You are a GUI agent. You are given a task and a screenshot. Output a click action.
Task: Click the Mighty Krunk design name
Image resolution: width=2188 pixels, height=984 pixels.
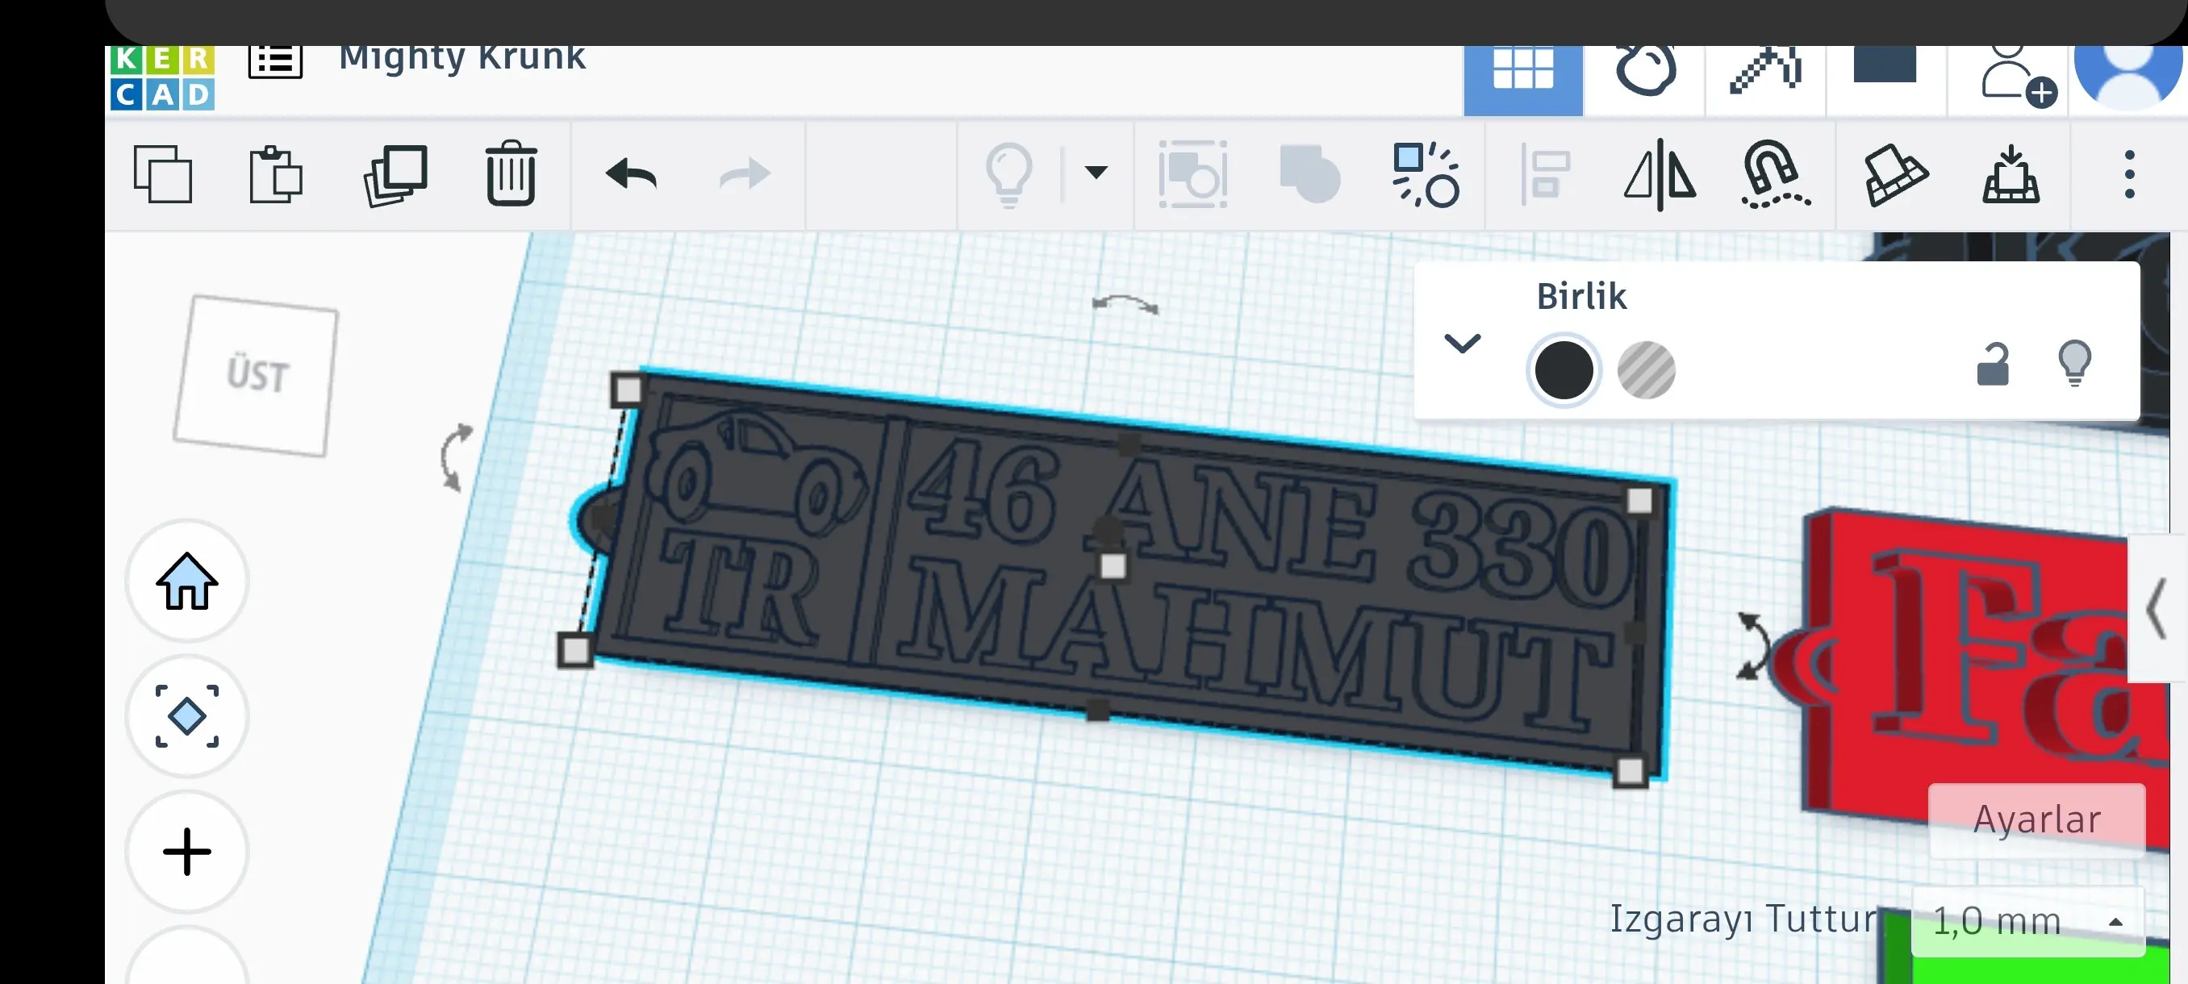tap(462, 59)
